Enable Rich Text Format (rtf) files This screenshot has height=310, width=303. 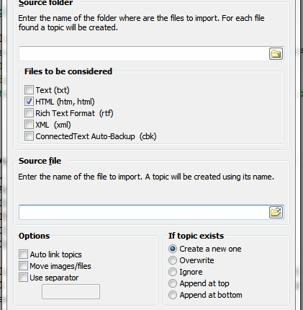29,113
